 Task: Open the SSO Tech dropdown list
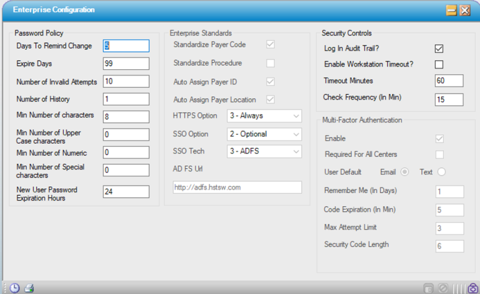click(x=264, y=151)
